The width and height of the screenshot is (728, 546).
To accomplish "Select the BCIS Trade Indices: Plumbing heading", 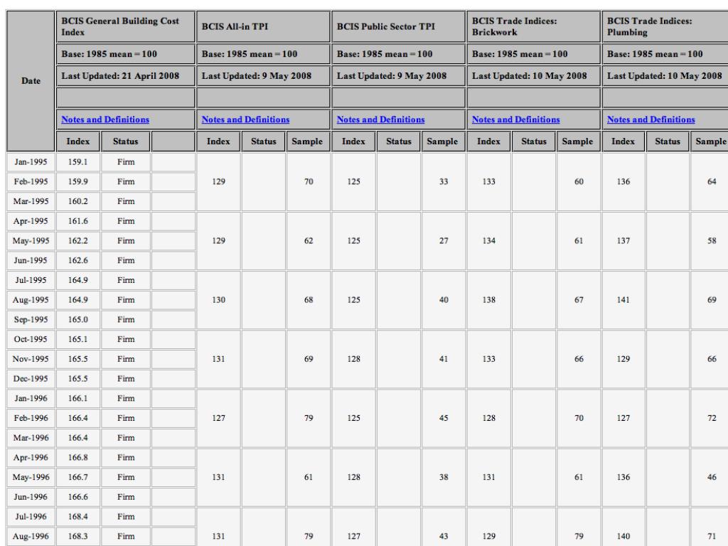I will point(665,26).
